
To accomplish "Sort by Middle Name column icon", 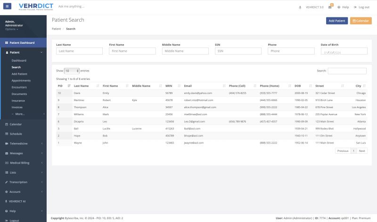I will pyautogui.click(x=161, y=86).
